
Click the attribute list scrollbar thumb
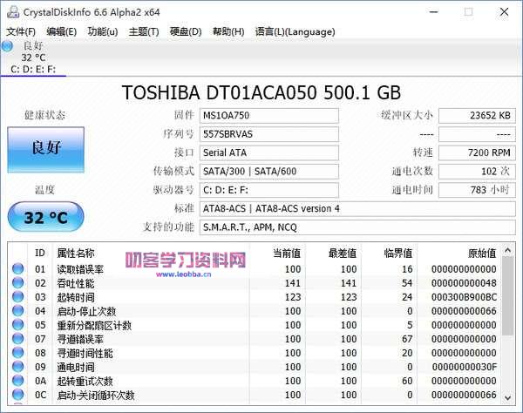point(507,296)
